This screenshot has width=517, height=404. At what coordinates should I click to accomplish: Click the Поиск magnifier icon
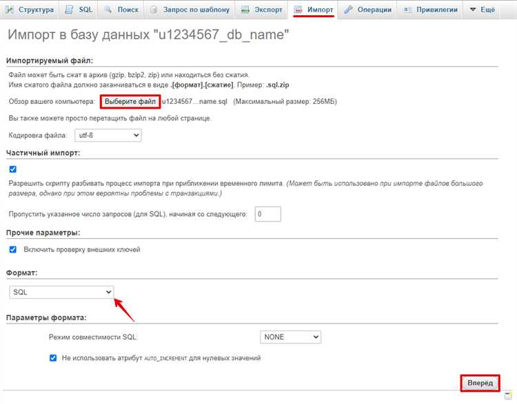tap(108, 10)
